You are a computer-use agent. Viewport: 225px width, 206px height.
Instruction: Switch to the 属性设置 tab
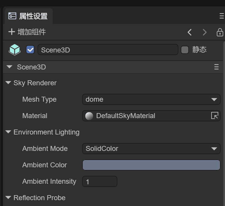[x=28, y=16]
